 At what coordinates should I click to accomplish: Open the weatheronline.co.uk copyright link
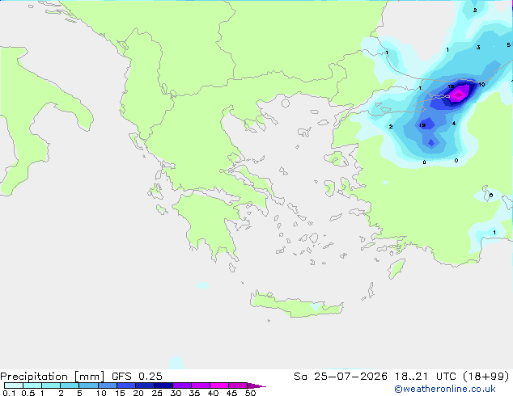click(x=445, y=389)
